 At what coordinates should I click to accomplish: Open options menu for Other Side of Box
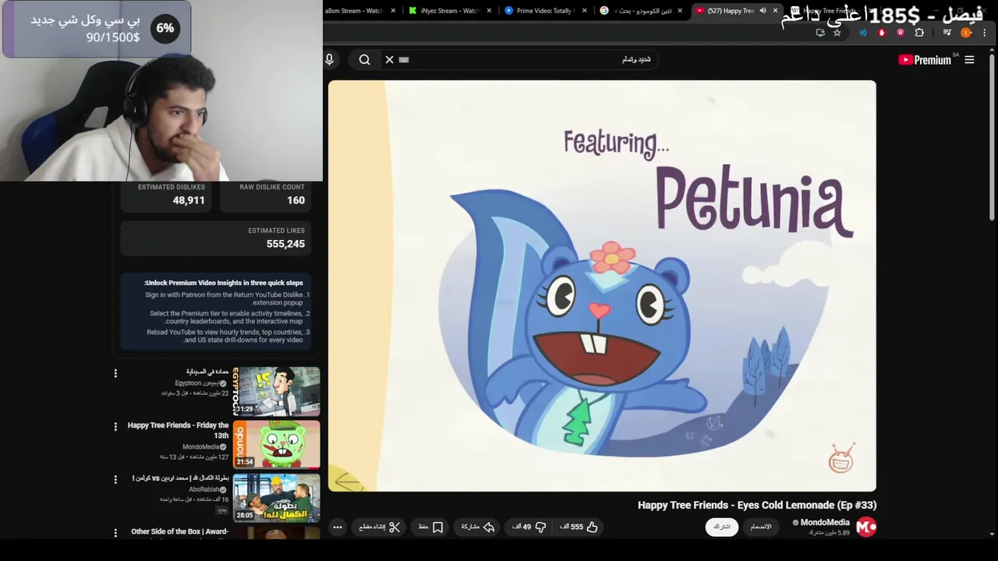click(x=115, y=533)
